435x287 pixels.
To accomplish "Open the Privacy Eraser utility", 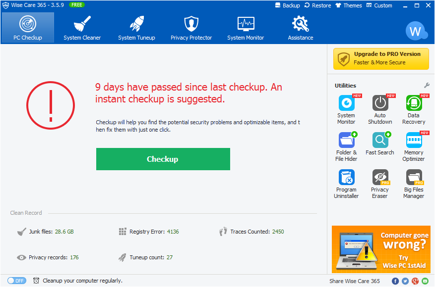I will (380, 184).
